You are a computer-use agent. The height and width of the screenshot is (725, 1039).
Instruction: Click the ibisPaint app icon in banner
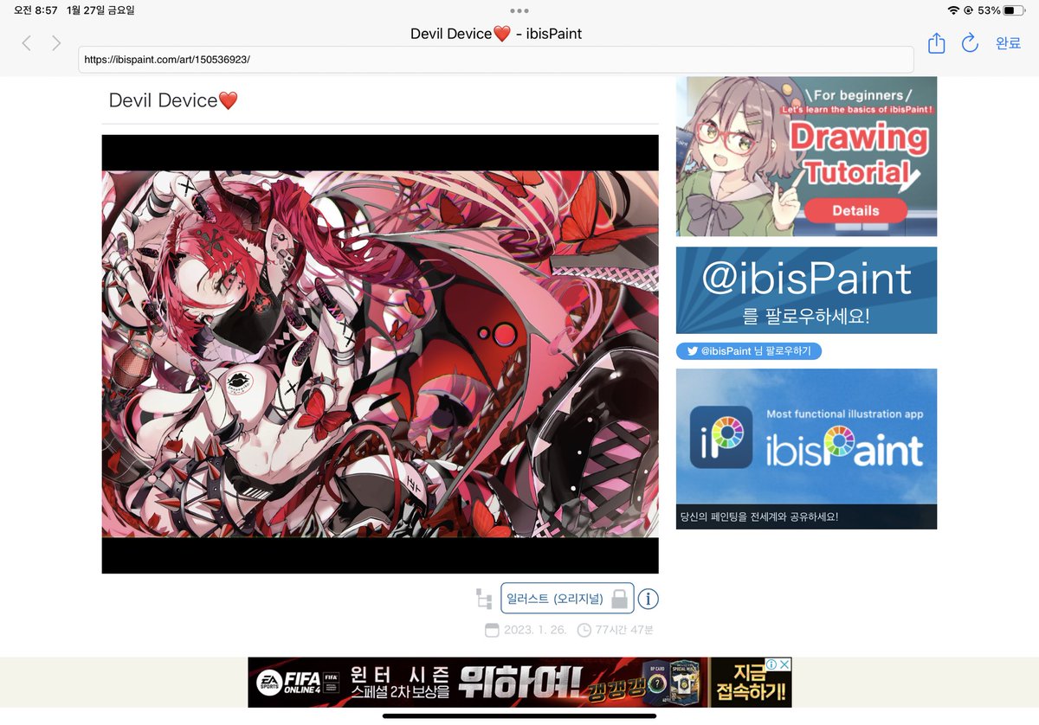tap(721, 437)
